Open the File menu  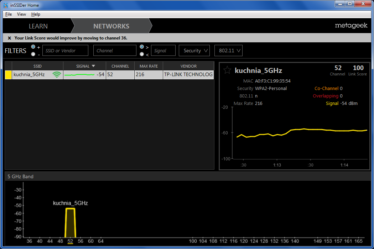point(9,14)
